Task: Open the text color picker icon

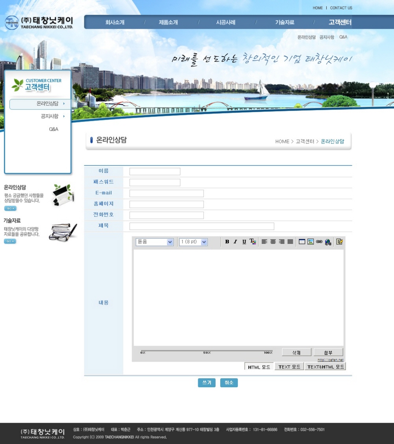Action: point(253,242)
